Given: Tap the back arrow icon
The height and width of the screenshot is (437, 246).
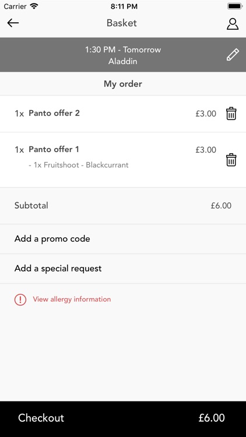Looking at the screenshot, I should pos(13,23).
